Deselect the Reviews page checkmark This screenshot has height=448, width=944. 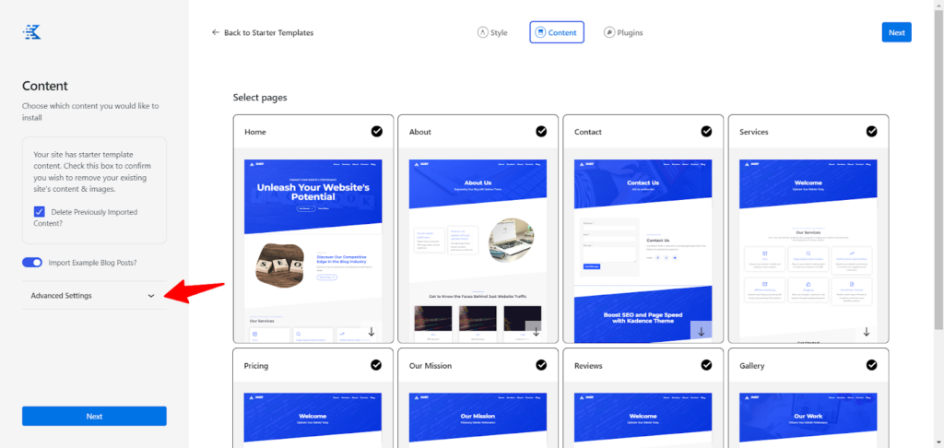(706, 365)
